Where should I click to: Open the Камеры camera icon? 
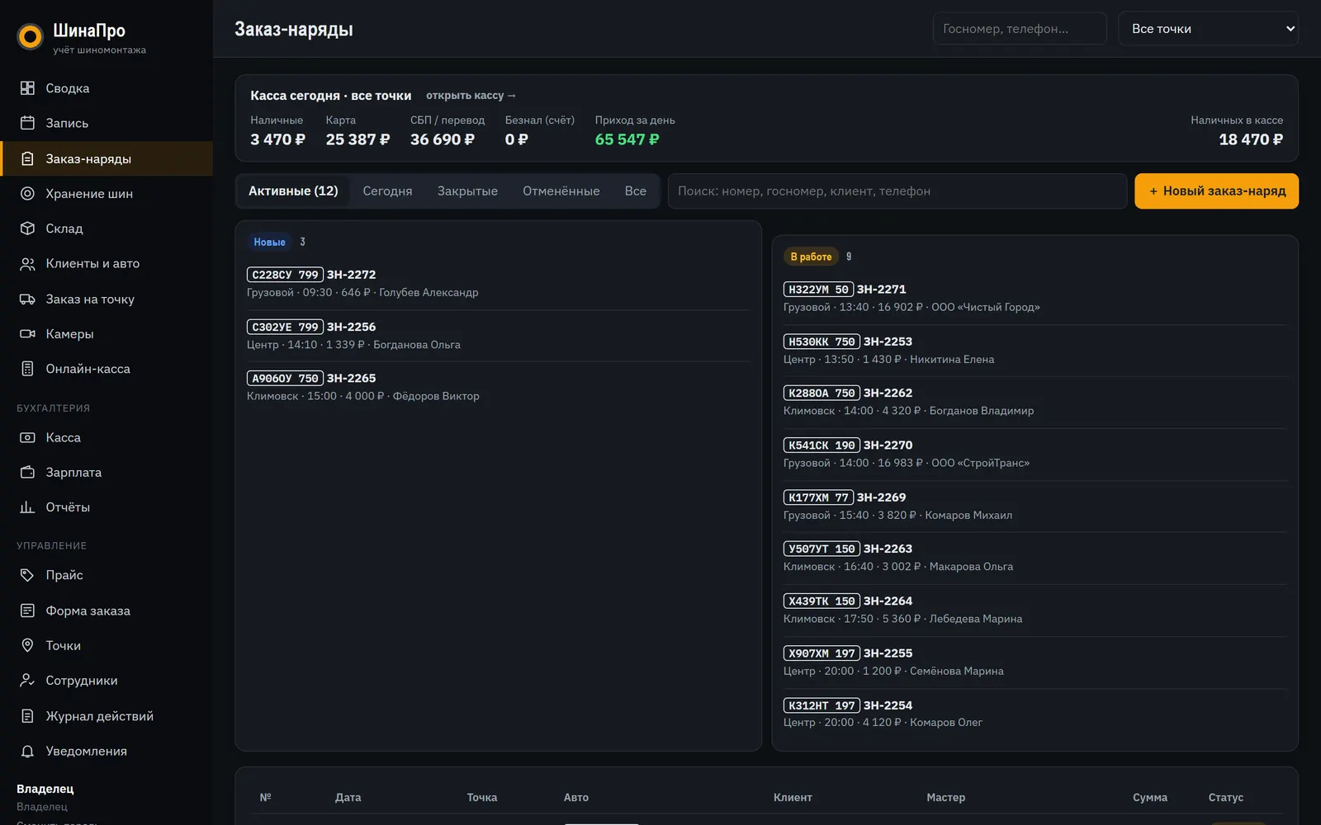click(27, 334)
